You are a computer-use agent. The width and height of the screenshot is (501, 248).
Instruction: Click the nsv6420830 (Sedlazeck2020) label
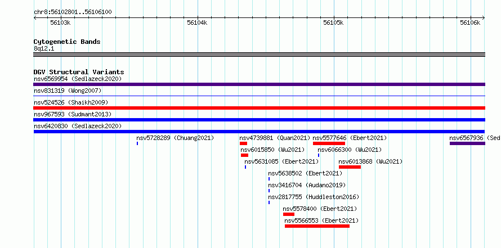[78, 126]
